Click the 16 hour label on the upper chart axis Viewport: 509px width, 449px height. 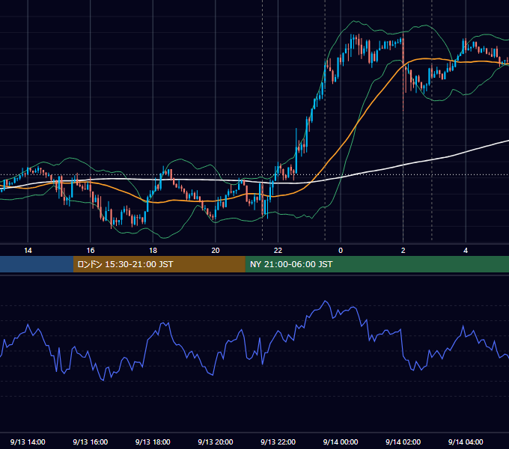click(x=91, y=251)
